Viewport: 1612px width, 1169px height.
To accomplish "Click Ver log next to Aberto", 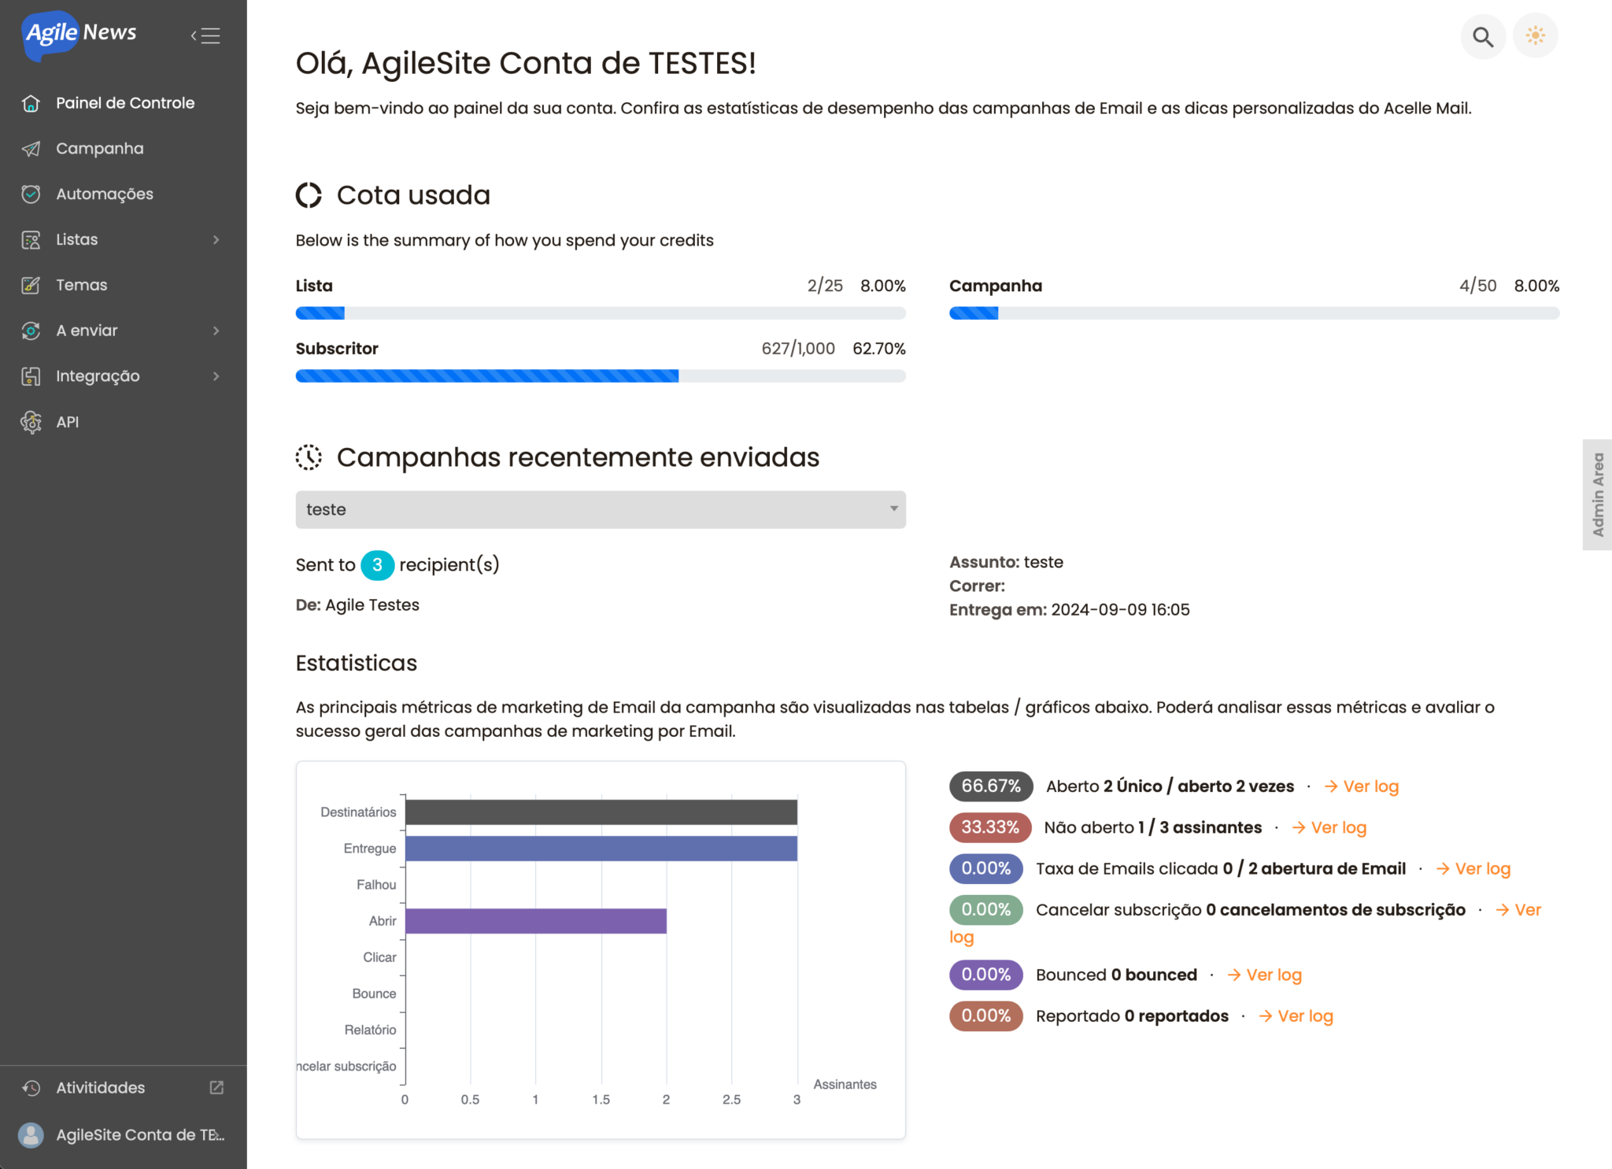I will 1362,786.
